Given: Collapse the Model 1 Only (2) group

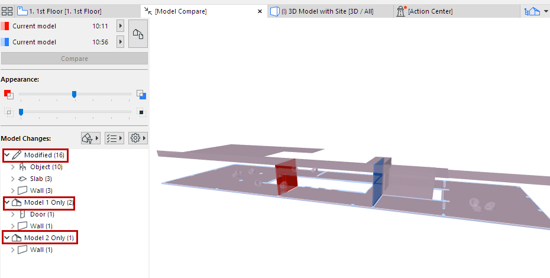Looking at the screenshot, I should (7, 202).
